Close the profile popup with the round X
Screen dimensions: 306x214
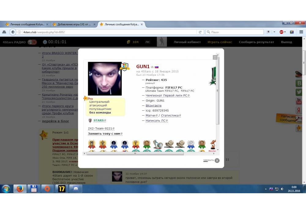coord(217,160)
